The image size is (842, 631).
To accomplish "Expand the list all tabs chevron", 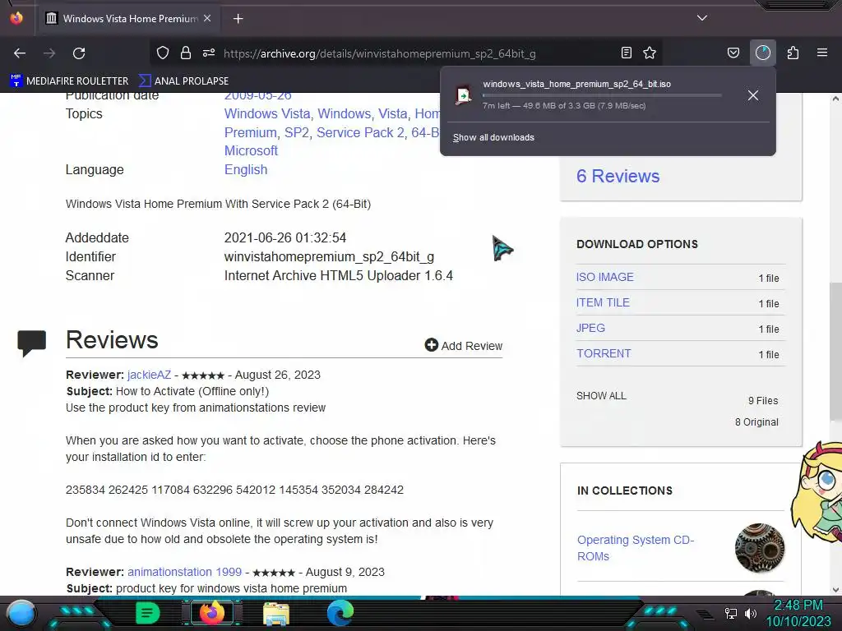I will coord(702,18).
